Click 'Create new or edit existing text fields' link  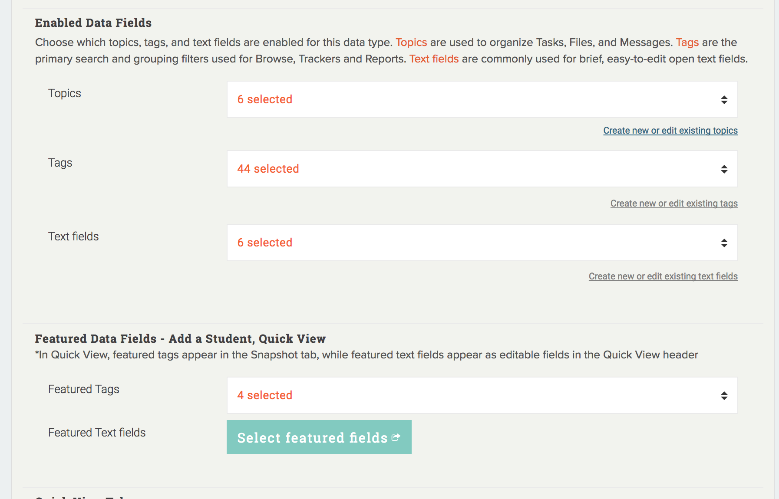tap(663, 276)
